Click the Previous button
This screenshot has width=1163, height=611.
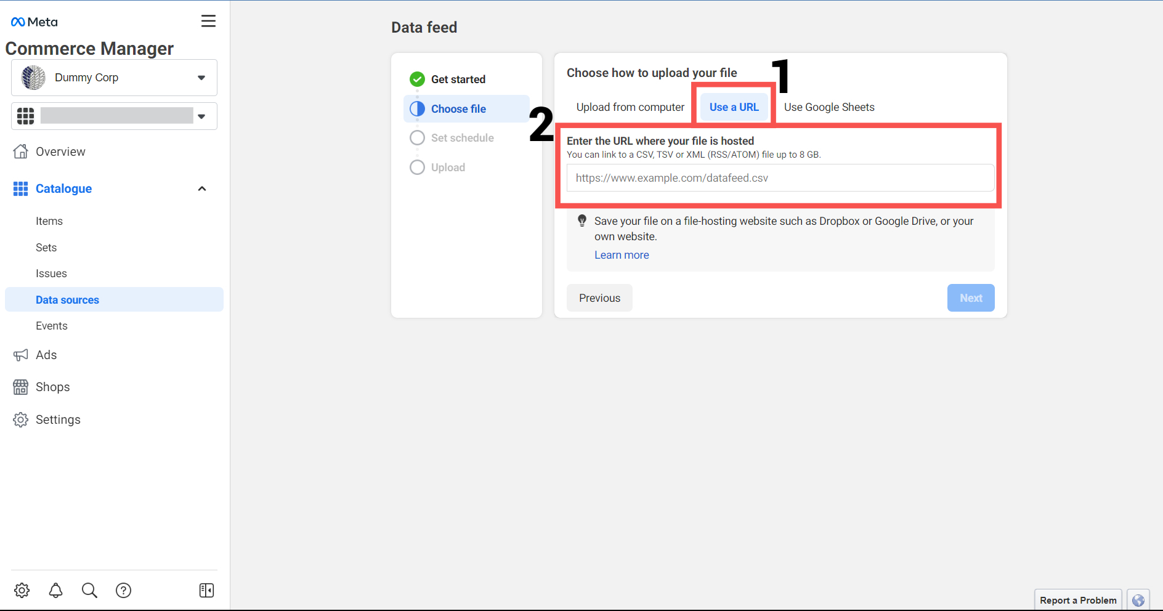[x=599, y=298]
